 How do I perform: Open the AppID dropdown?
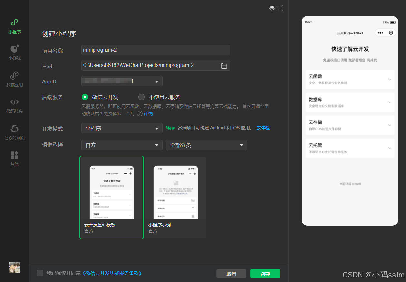[122, 81]
